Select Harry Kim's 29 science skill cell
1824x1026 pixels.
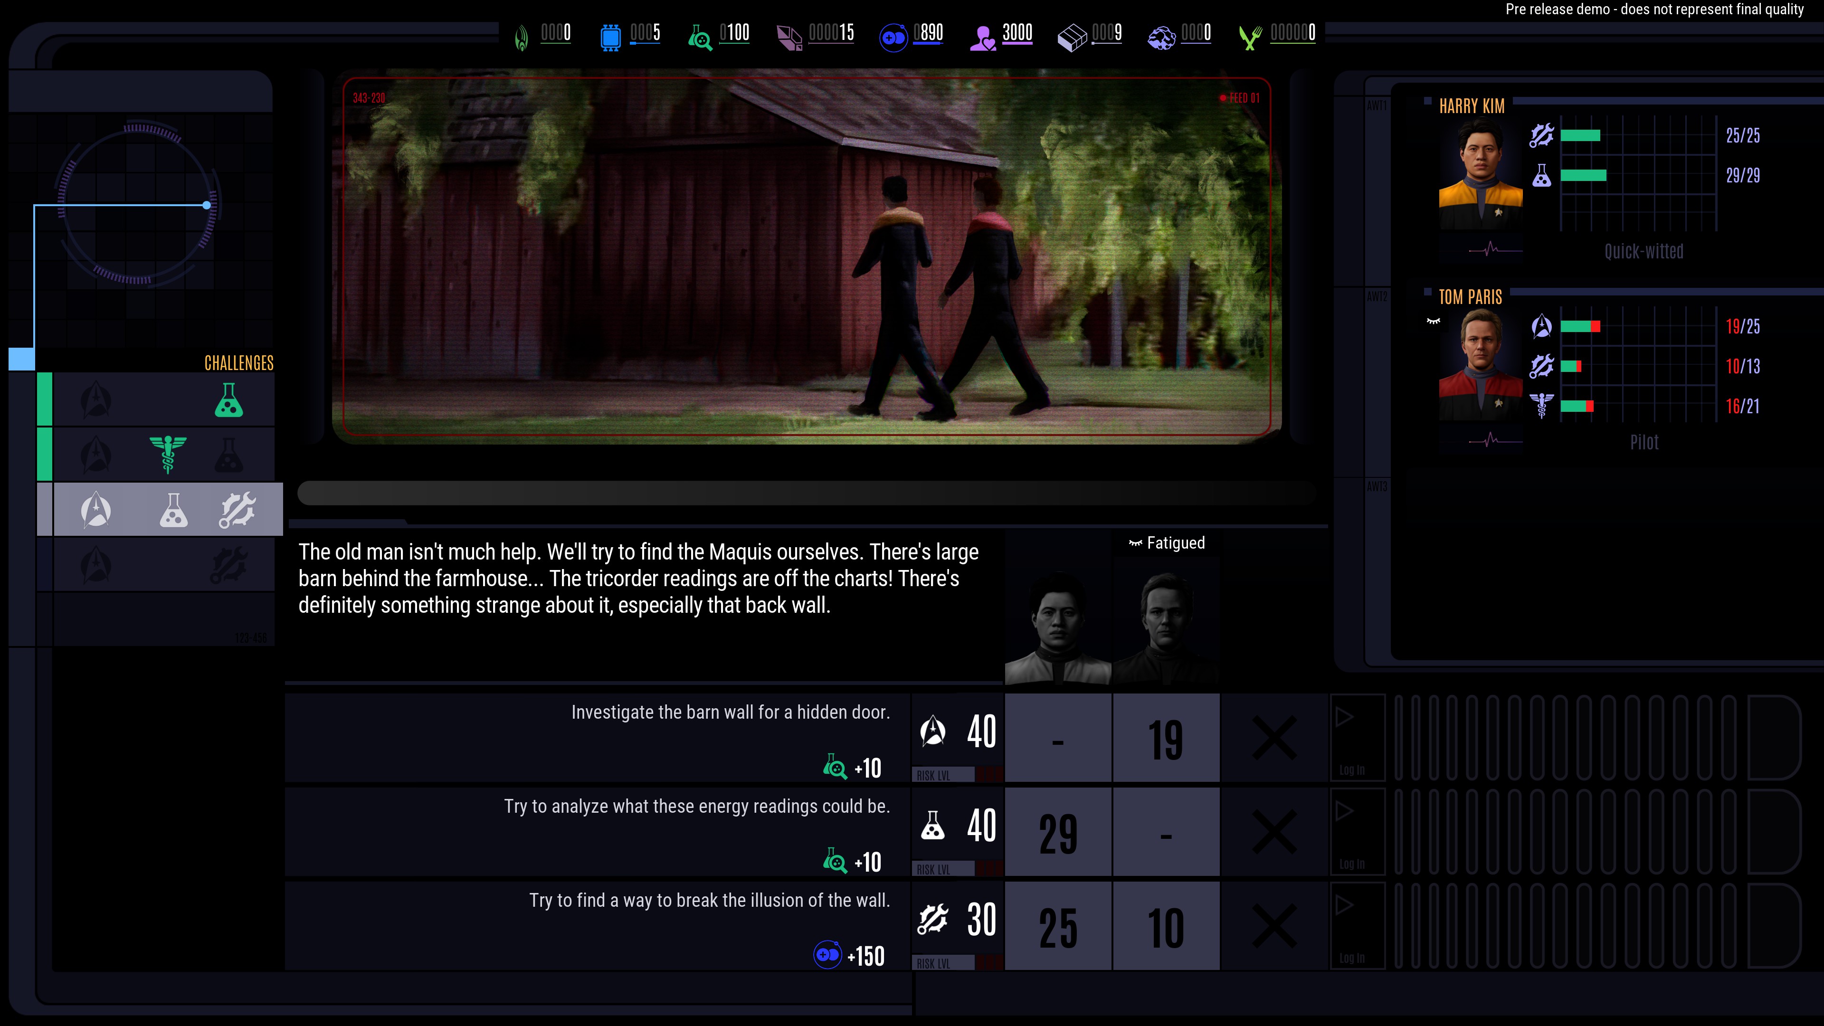tap(1058, 831)
